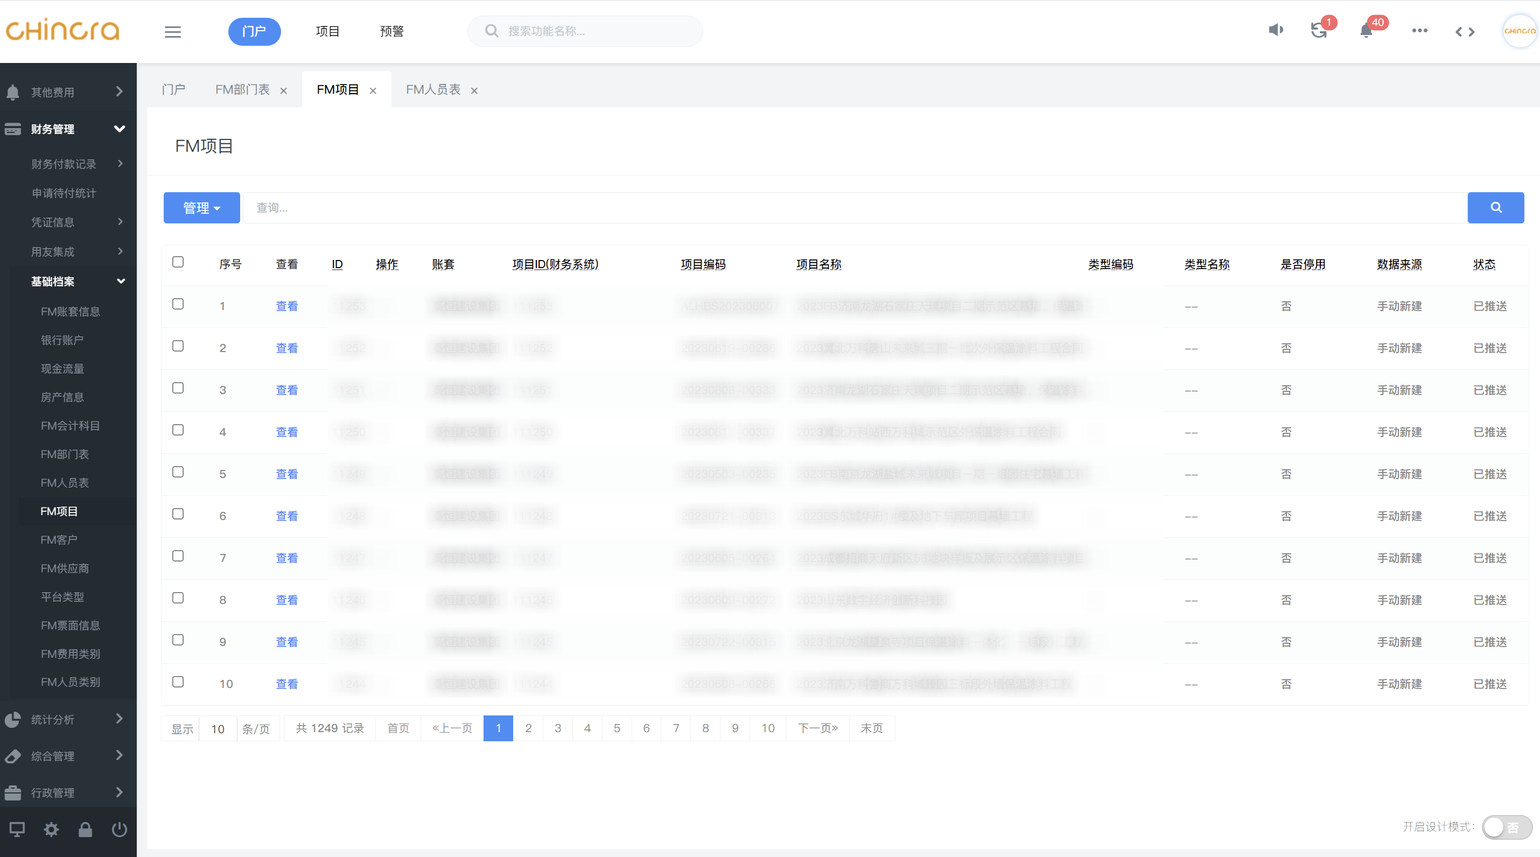Click the 查询 search input field
Viewport: 1540px width, 857px height.
pos(855,207)
